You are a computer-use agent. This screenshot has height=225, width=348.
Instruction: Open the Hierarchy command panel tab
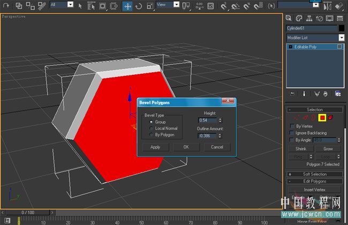click(309, 18)
